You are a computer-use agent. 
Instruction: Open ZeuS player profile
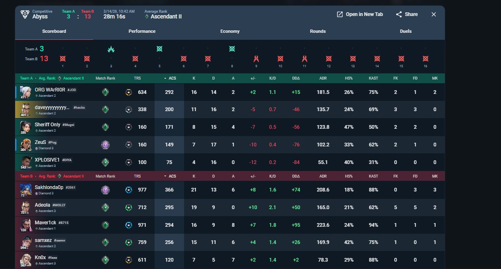pyautogui.click(x=41, y=142)
